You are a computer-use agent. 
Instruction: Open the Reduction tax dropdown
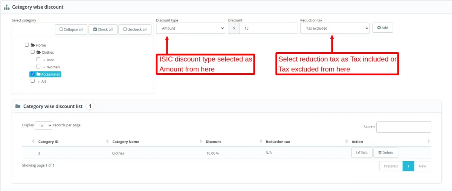[x=335, y=28]
